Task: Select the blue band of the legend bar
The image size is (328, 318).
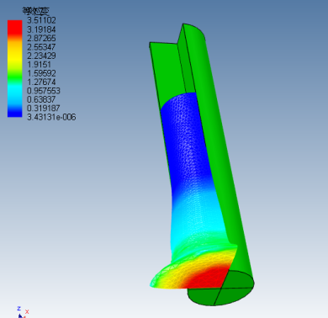Action: coord(14,110)
